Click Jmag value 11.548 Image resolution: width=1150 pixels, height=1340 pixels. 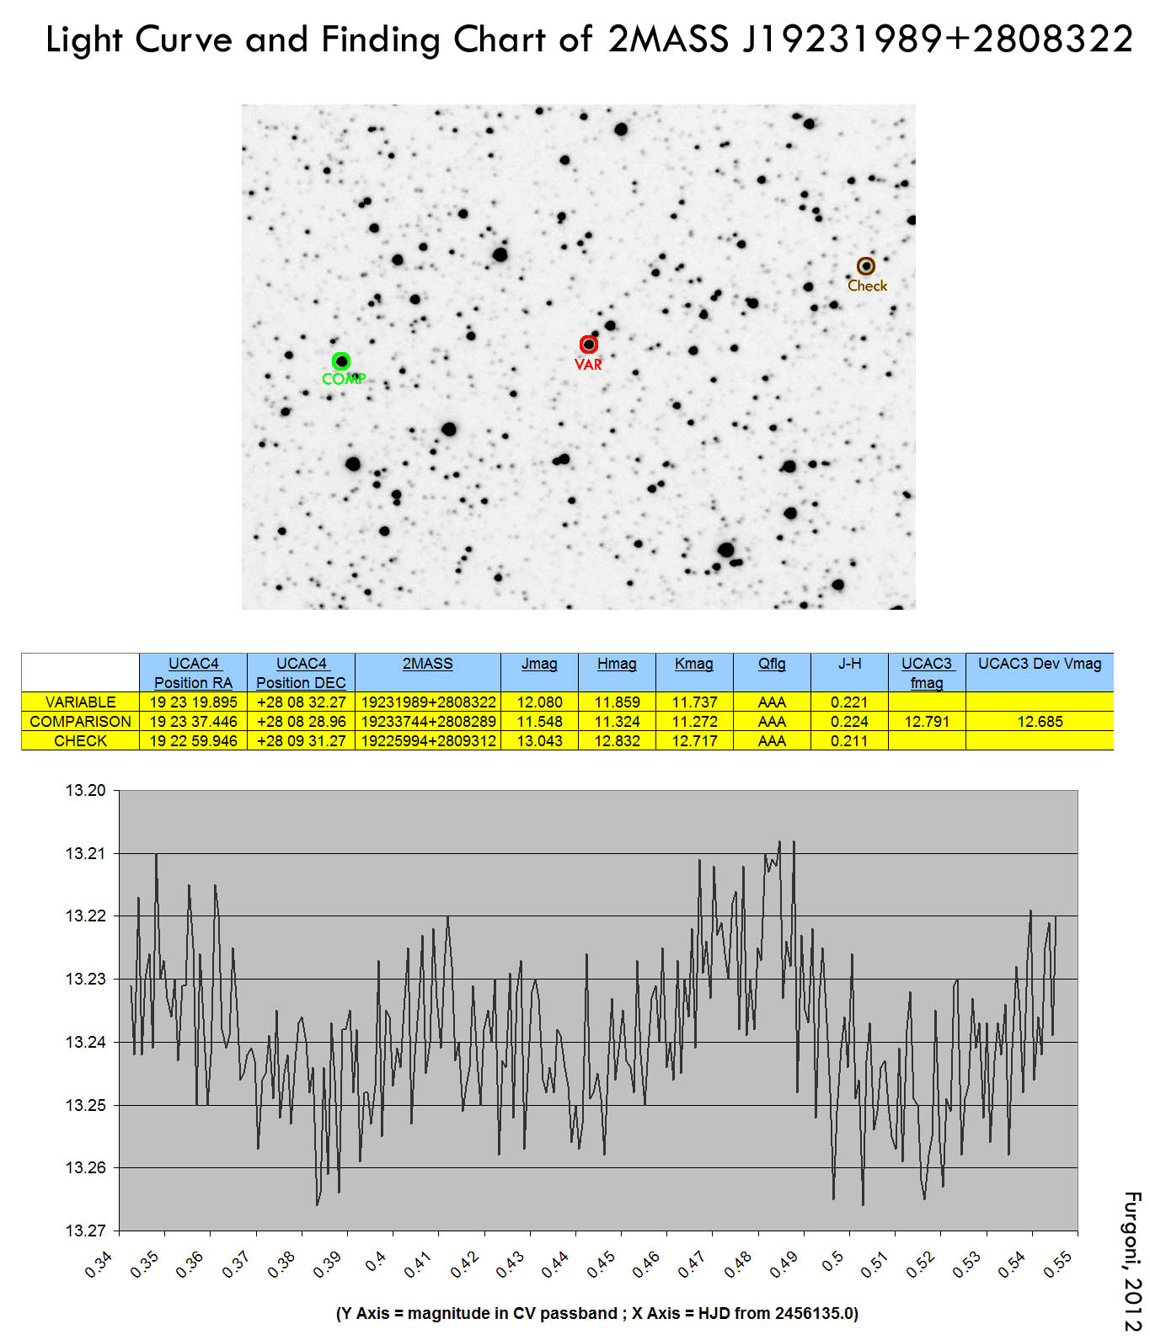[x=539, y=722]
